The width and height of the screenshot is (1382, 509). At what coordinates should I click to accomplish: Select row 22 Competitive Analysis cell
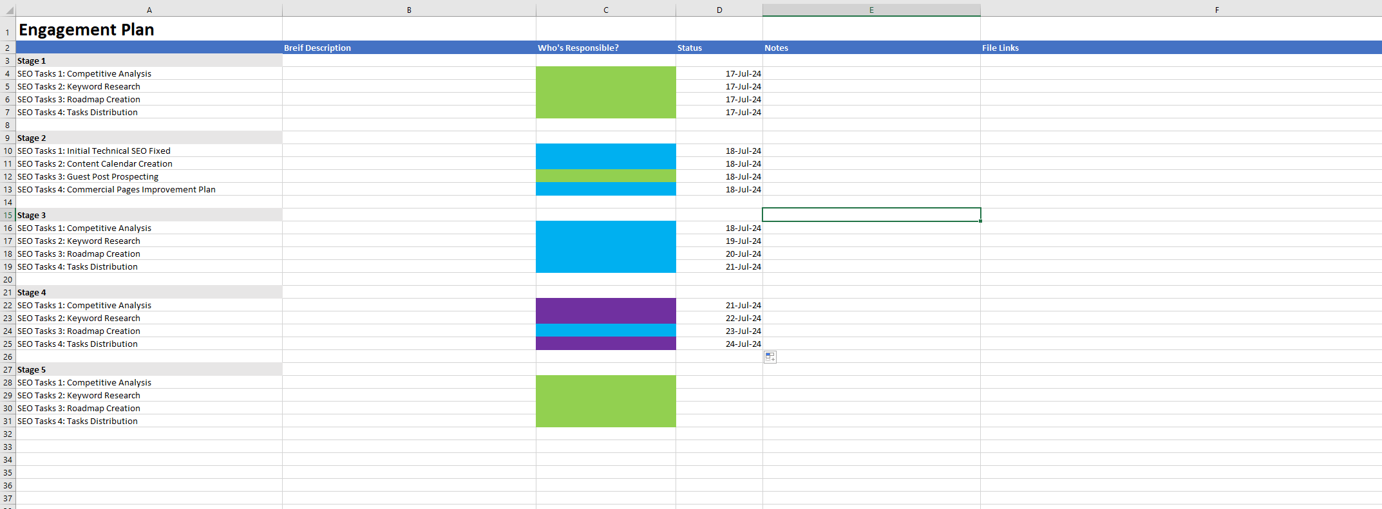pos(149,305)
